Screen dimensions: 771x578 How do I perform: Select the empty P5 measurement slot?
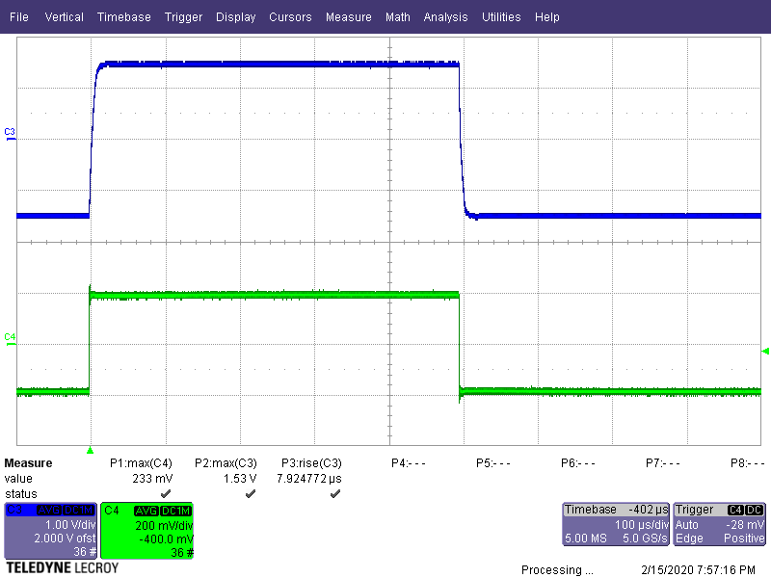click(x=493, y=463)
